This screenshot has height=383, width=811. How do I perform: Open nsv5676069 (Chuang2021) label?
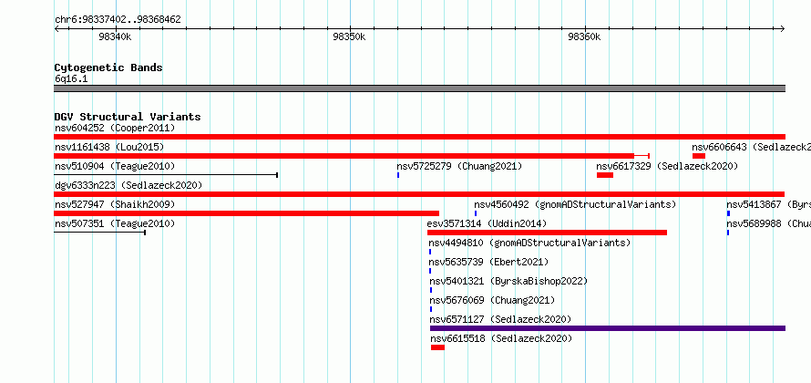492,300
